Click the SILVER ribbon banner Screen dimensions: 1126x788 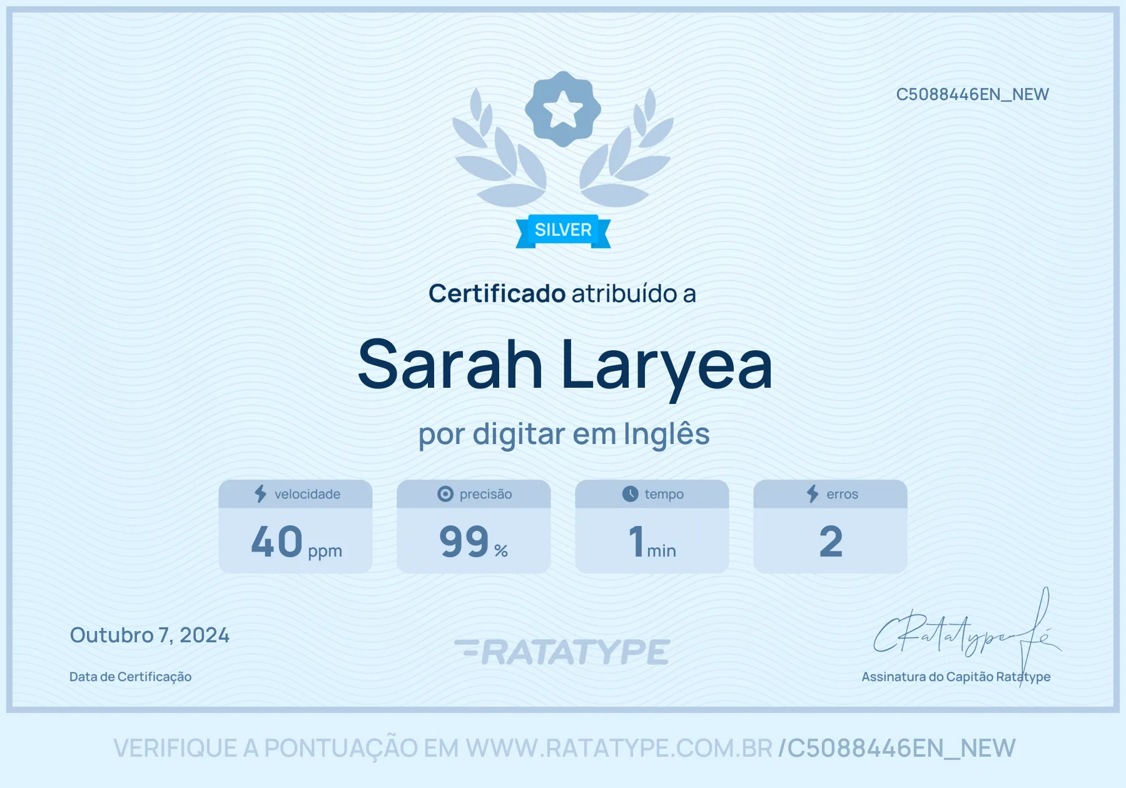pos(563,231)
